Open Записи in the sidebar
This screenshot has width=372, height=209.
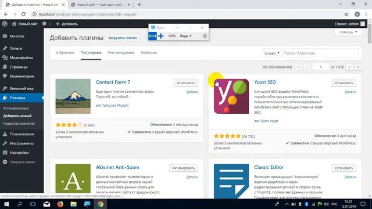(16, 48)
